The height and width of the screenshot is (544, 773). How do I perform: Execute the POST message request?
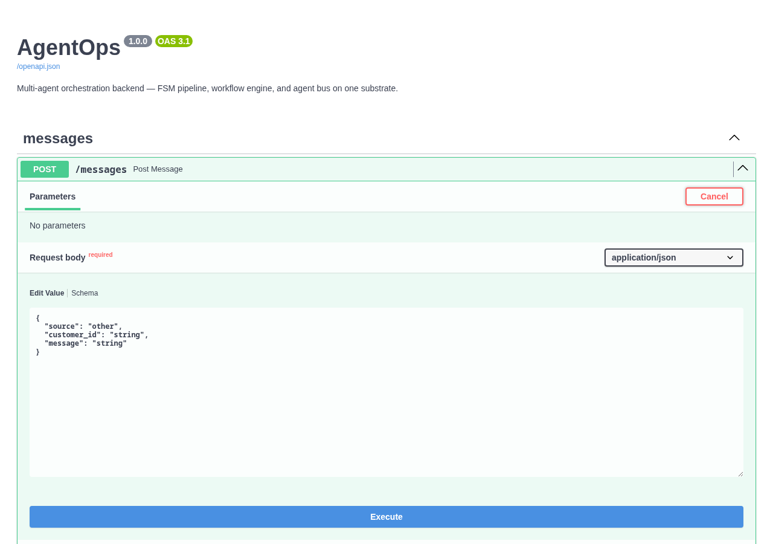click(x=386, y=517)
